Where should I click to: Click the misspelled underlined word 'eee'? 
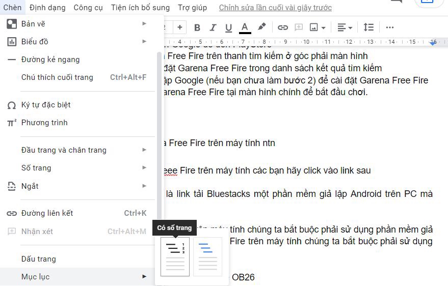click(x=171, y=170)
